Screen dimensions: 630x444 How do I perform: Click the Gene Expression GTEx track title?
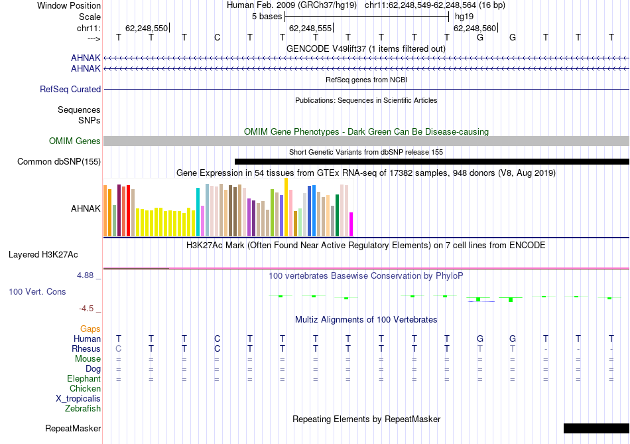(366, 173)
